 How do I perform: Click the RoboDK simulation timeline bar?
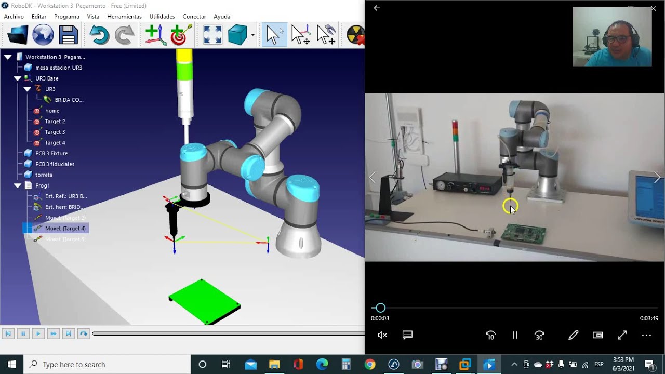click(x=228, y=333)
